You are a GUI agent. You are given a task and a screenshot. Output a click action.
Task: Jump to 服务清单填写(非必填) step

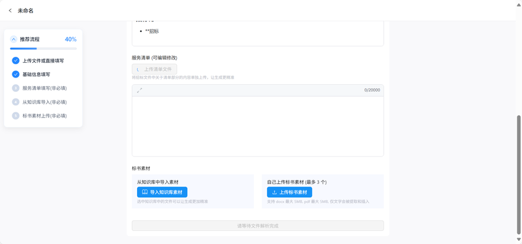coord(44,88)
